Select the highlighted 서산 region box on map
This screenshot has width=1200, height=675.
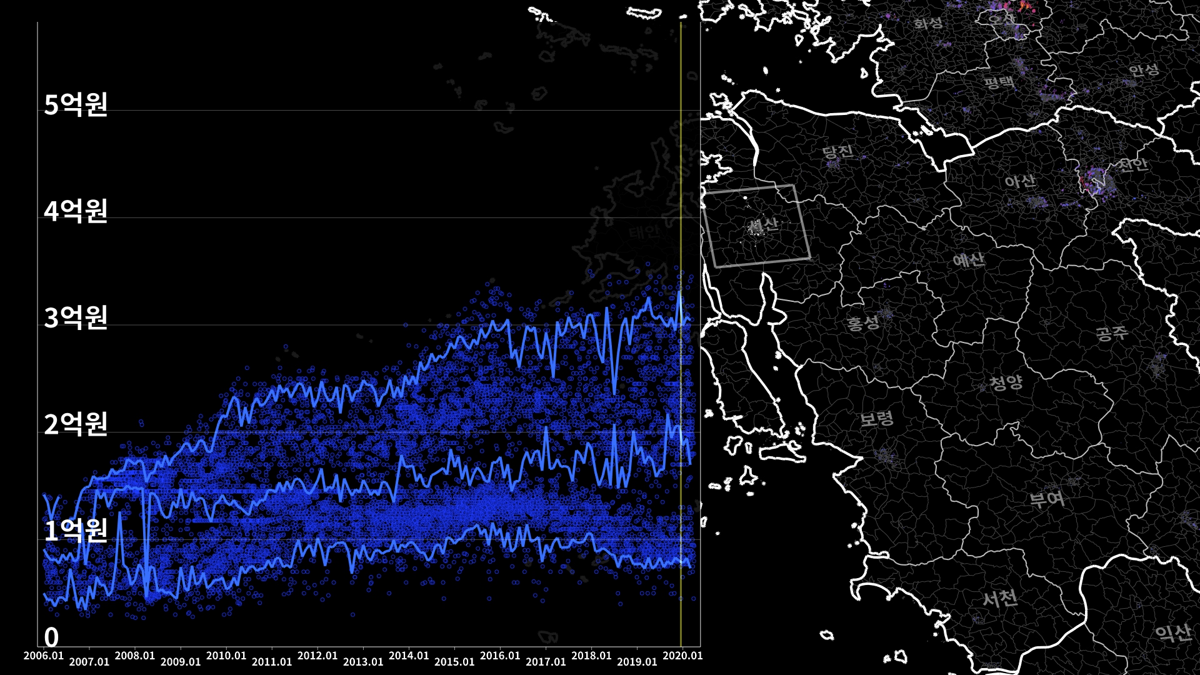click(757, 226)
